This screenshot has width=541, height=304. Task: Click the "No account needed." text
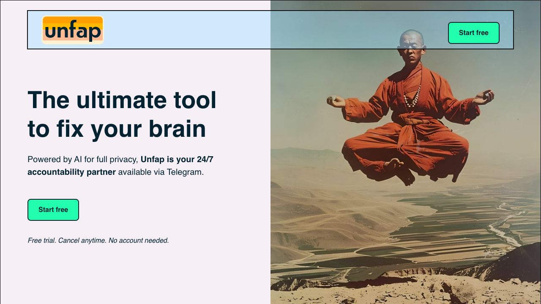click(x=139, y=241)
